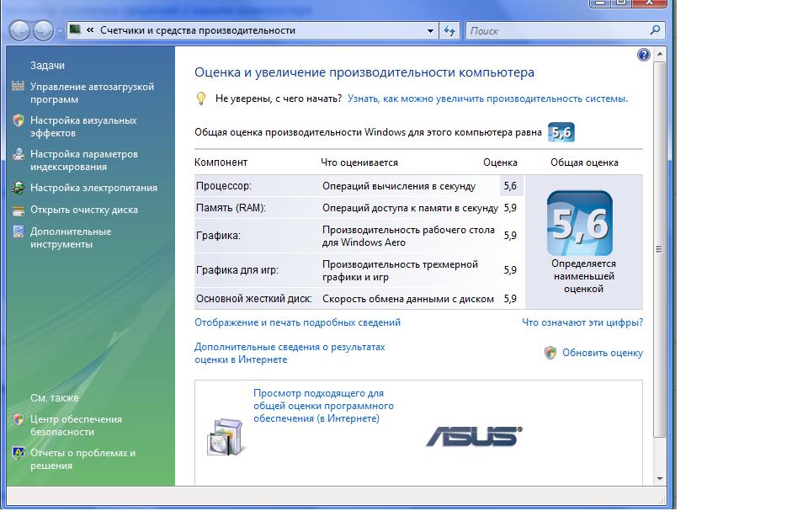808x511 pixels.
Task: Open Дополнительные инструменты link
Action: click(71, 237)
